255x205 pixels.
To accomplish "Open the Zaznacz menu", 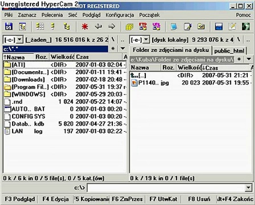I will 27,15.
